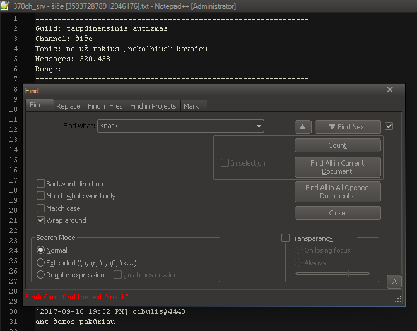Enable Match whole word only
This screenshot has height=331, width=417.
[x=41, y=196]
